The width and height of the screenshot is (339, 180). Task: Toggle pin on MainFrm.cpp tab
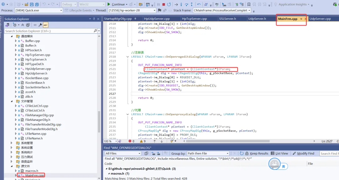point(301,19)
